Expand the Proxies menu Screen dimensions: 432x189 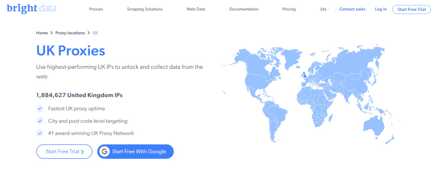point(96,9)
